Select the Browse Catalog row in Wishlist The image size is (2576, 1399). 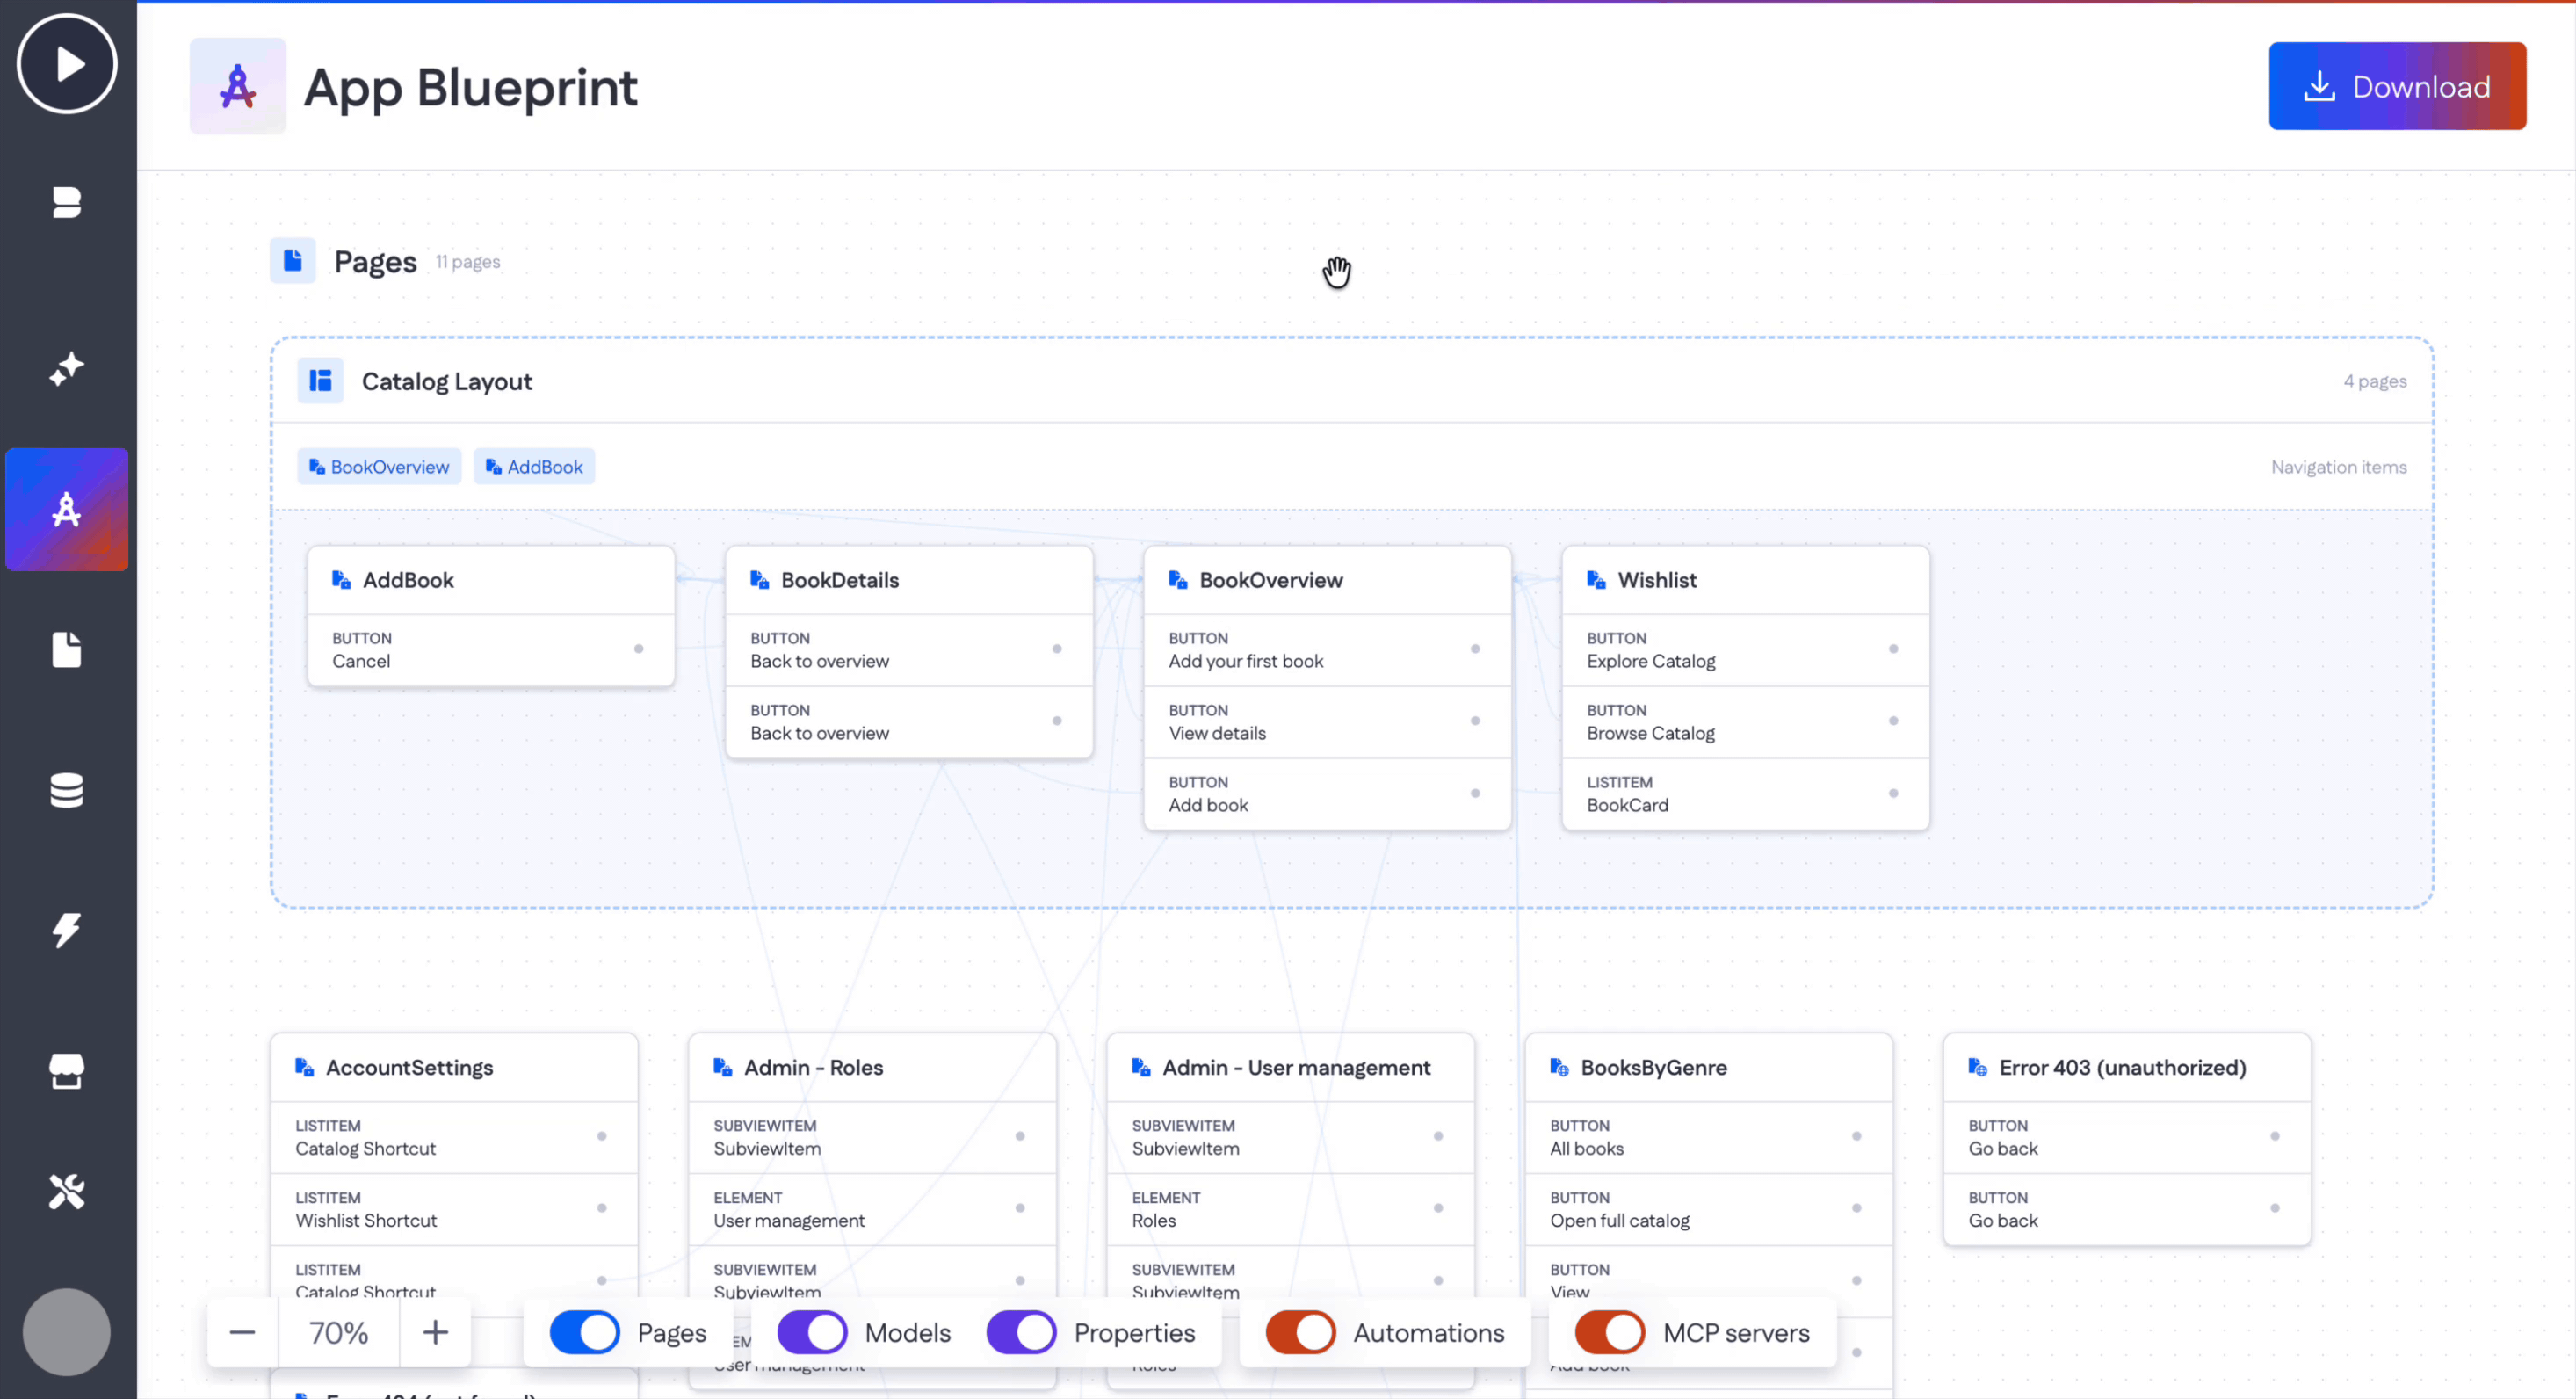click(x=1745, y=722)
